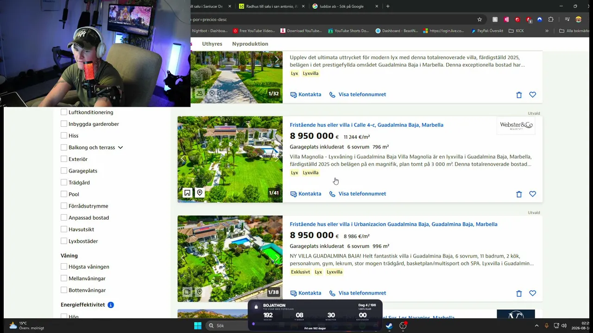Viewport: 593px width, 333px height.
Task: Expand the Balkong och terrass sub-options
Action: [x=120, y=148]
